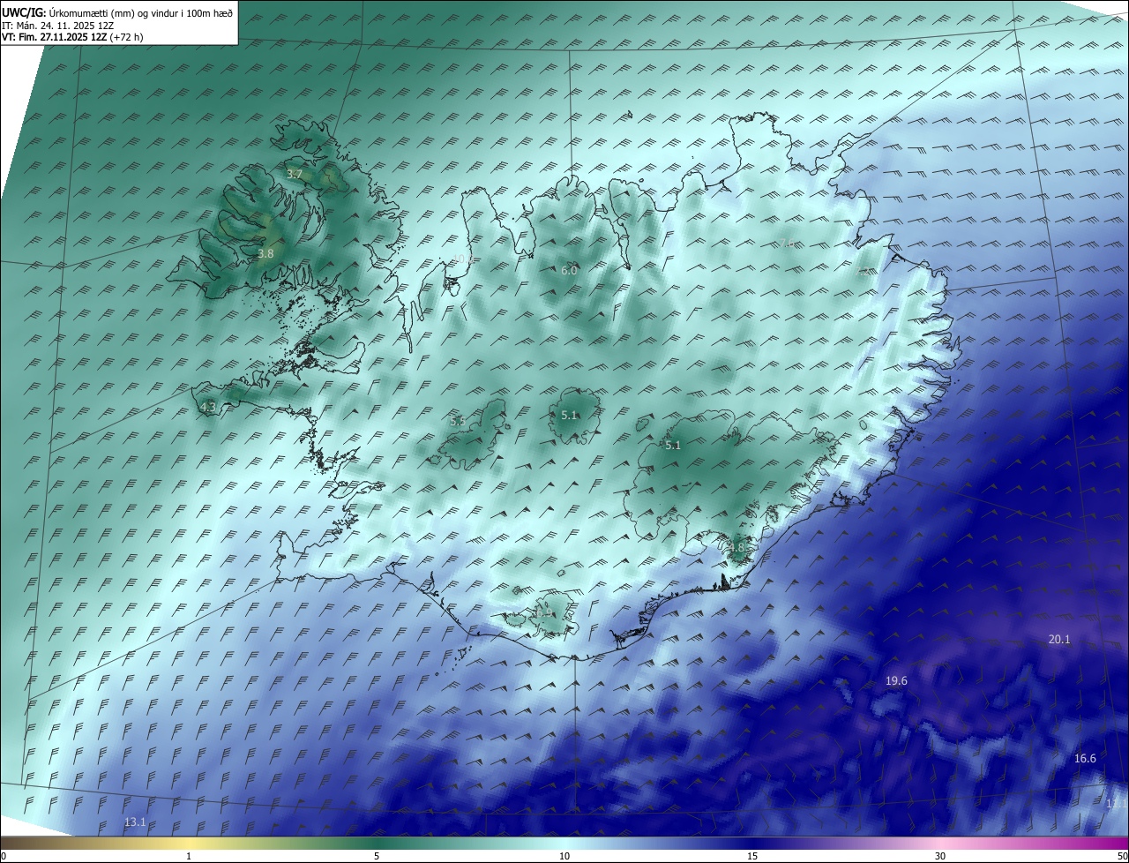This screenshot has width=1129, height=863.
Task: Click the 3.8 value on the map
Action: click(x=265, y=254)
